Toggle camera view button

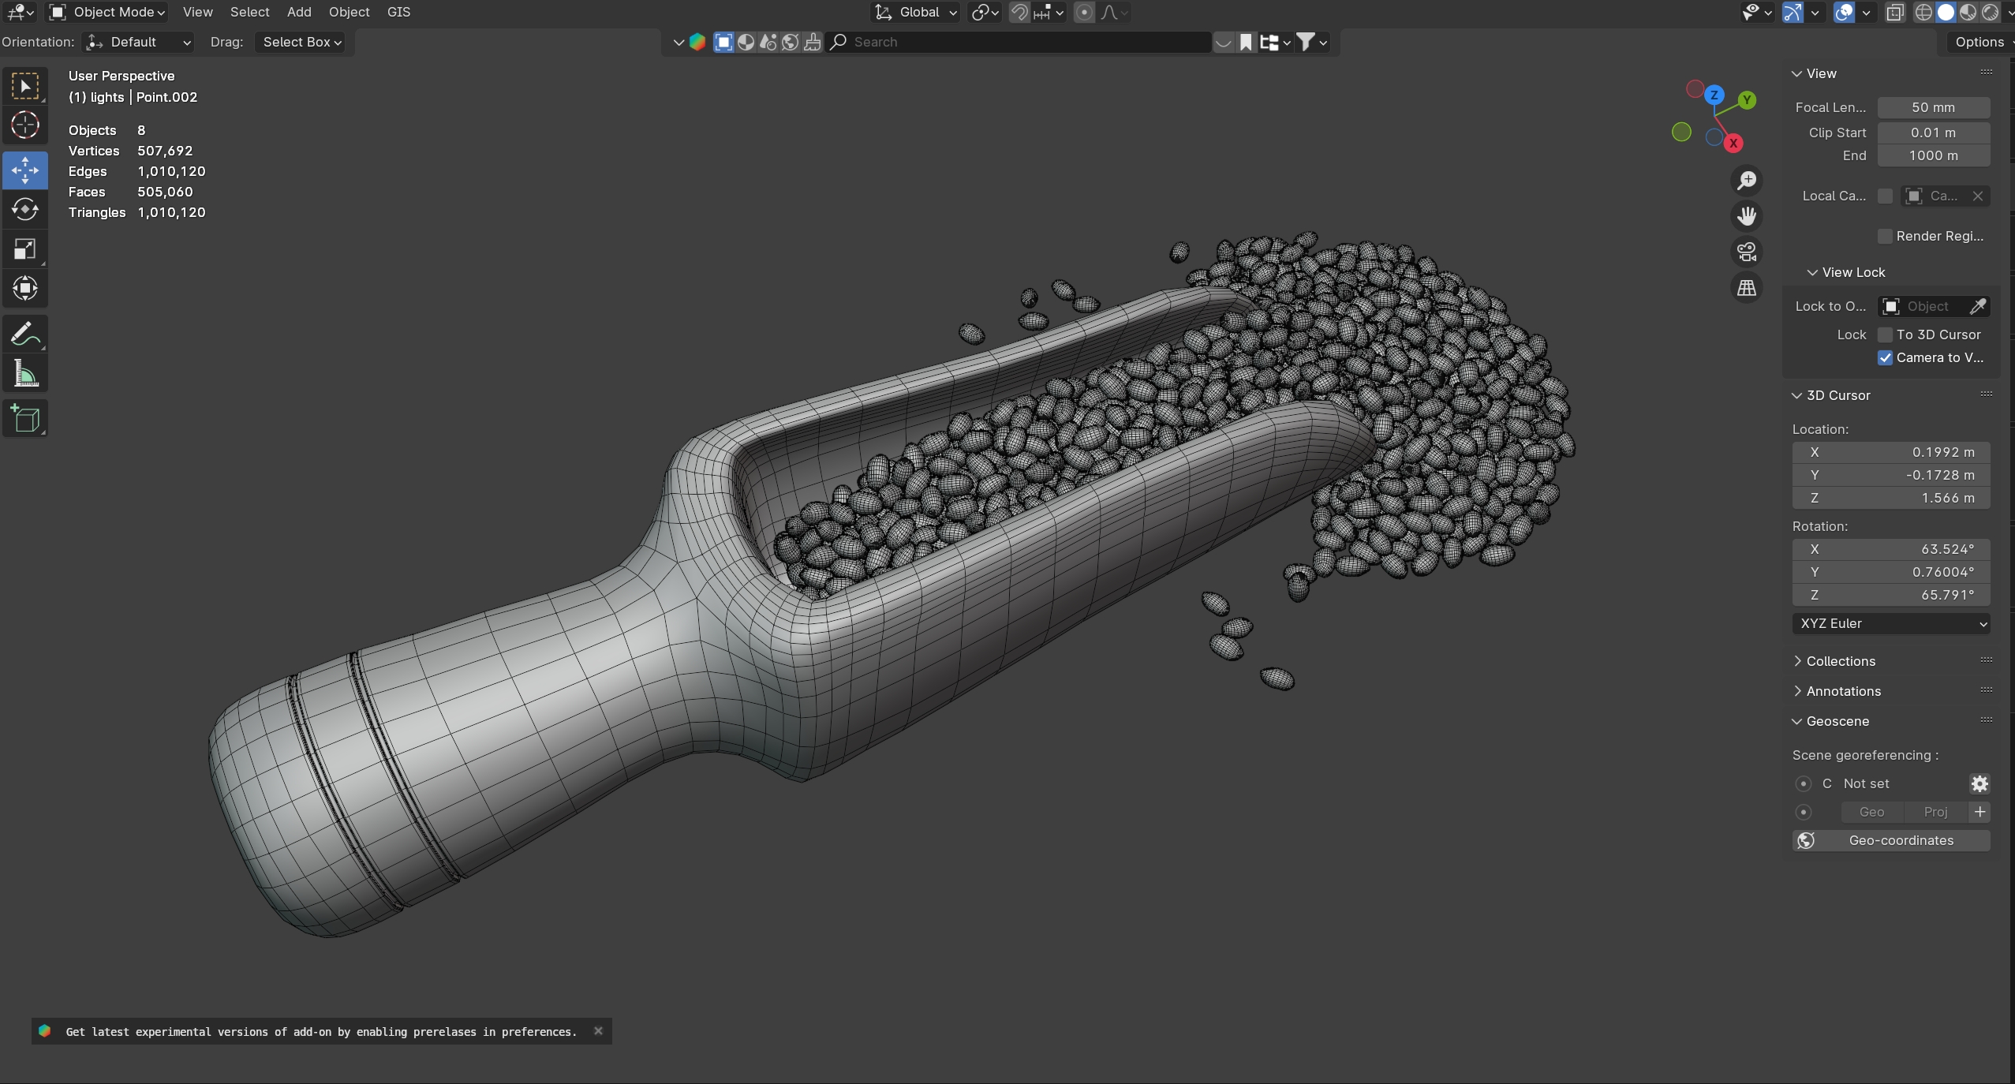pyautogui.click(x=1747, y=252)
